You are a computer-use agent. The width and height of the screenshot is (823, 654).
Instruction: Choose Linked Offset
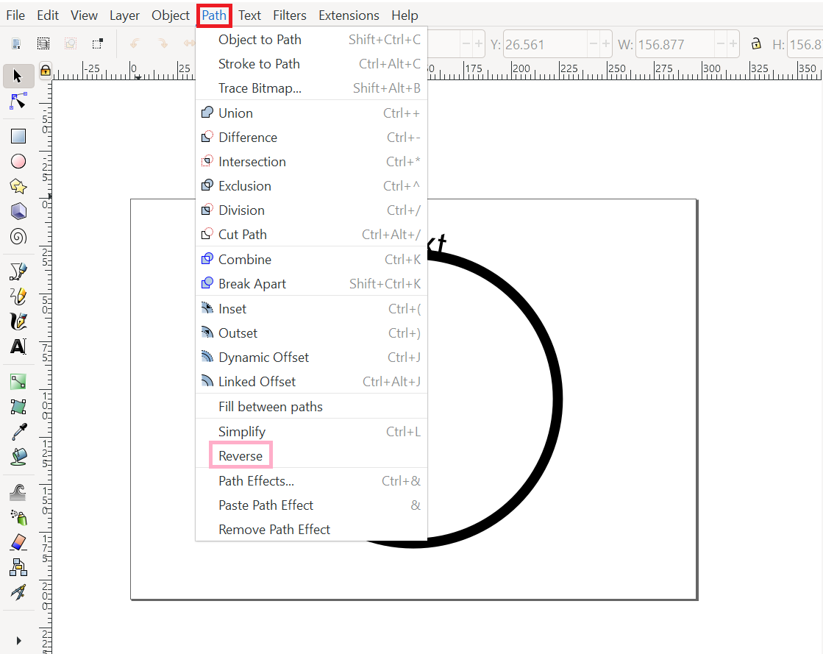(x=312, y=381)
